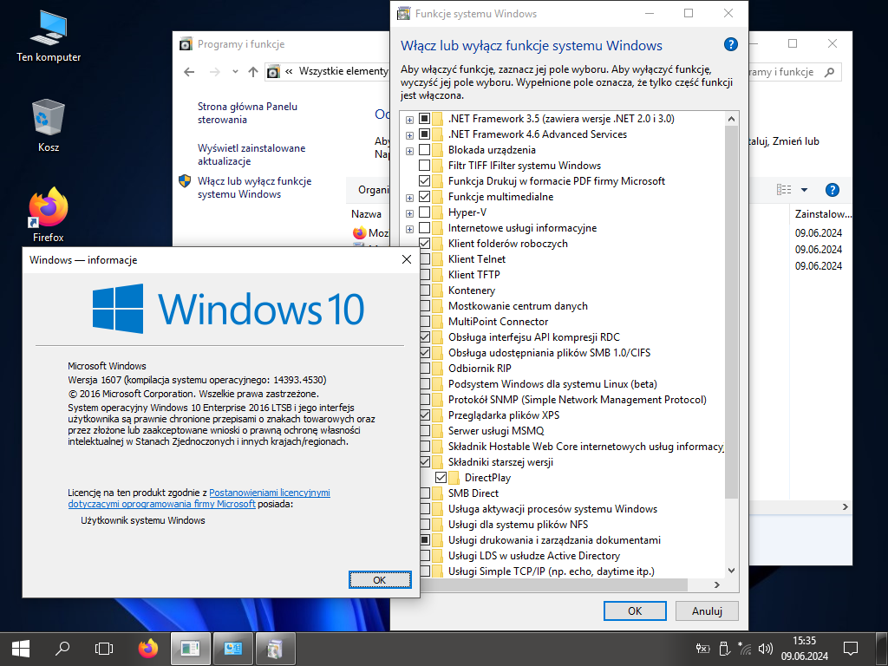Tick the Filtr TIFF IFilter checkbox
This screenshot has height=666, width=888.
425,166
